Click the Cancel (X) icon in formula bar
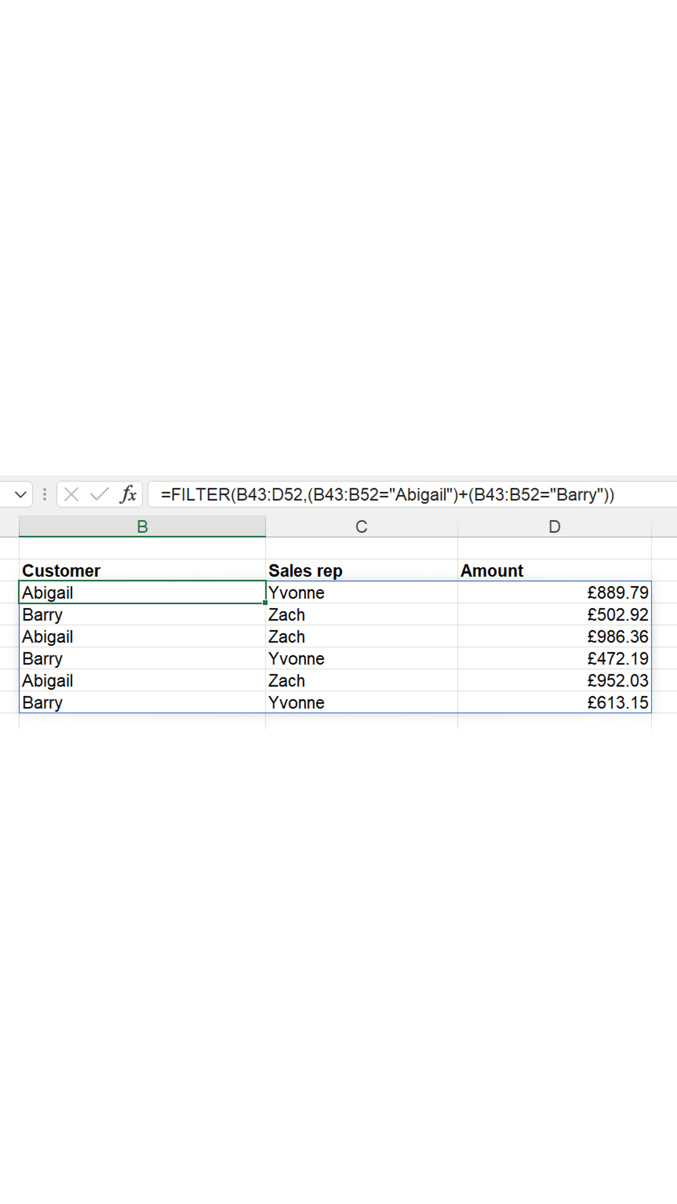The height and width of the screenshot is (1204, 677). [71, 494]
